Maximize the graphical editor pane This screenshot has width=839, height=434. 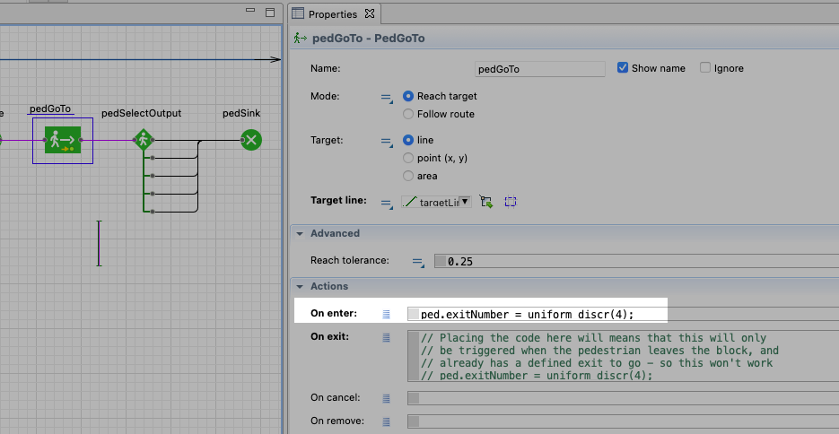270,12
